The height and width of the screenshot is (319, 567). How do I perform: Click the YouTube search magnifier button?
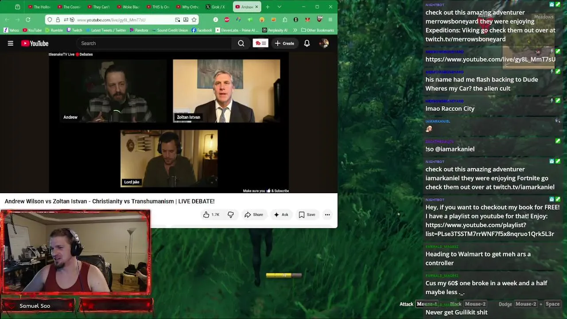coord(241,43)
